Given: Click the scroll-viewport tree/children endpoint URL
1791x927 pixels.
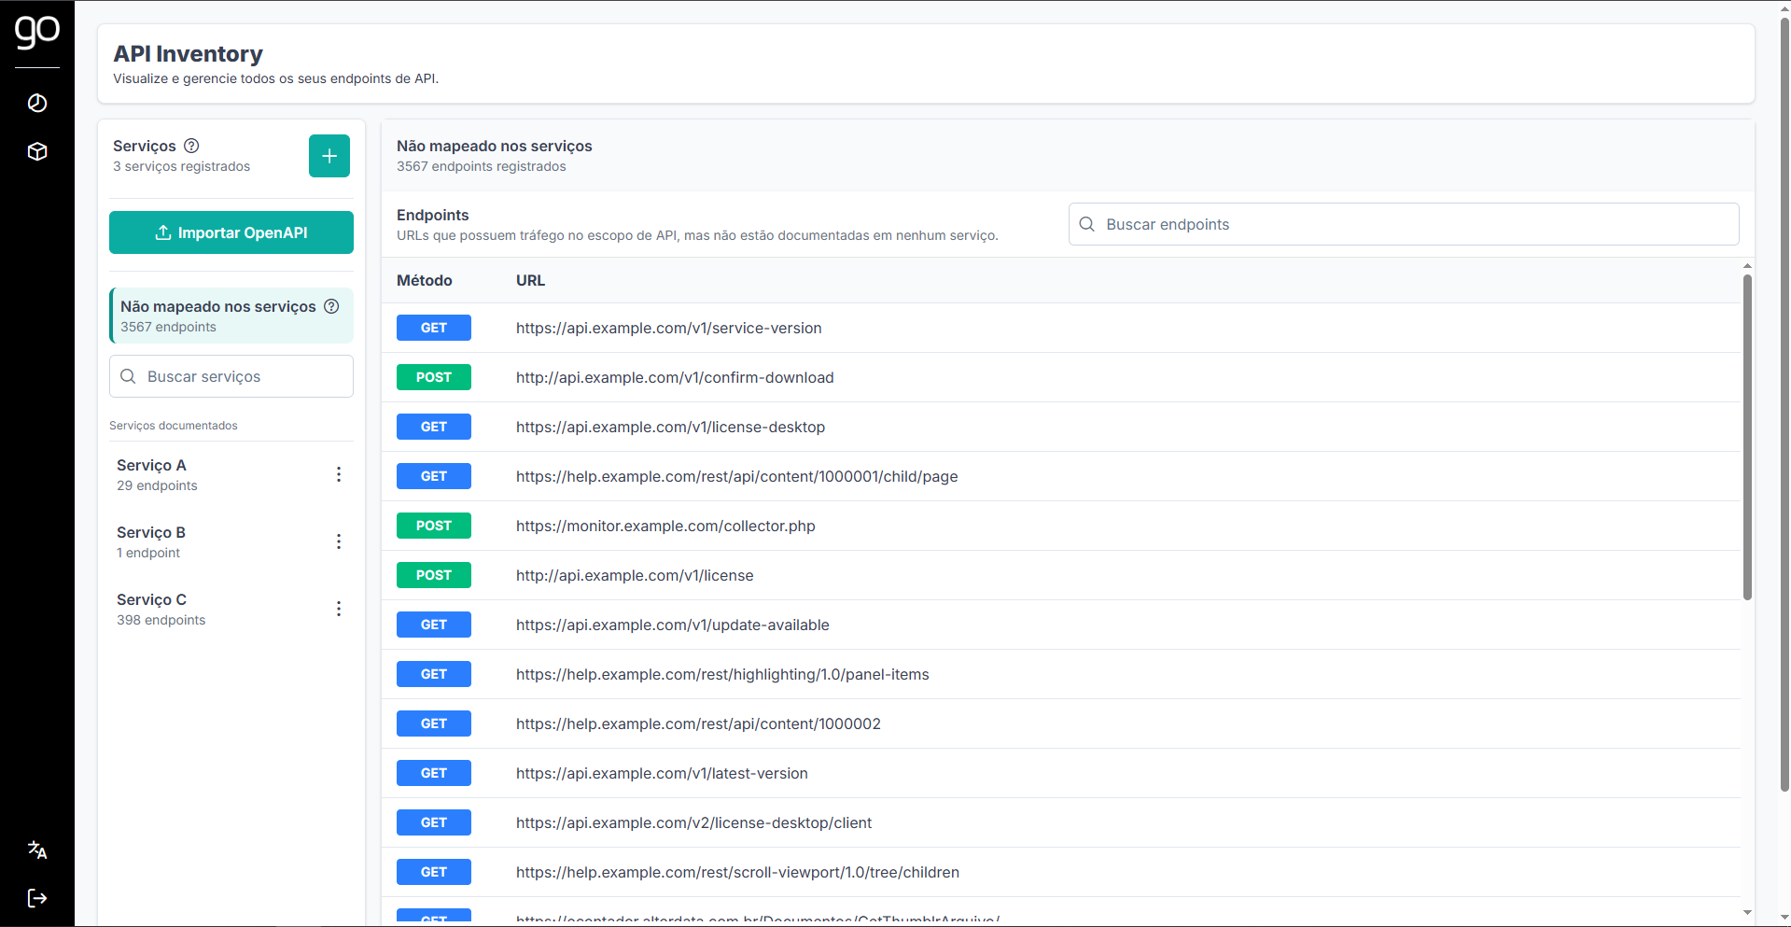Looking at the screenshot, I should pos(737,872).
